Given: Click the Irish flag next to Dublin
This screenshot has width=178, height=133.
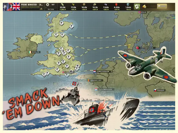Looking at the screenshot, I should coord(30,52).
